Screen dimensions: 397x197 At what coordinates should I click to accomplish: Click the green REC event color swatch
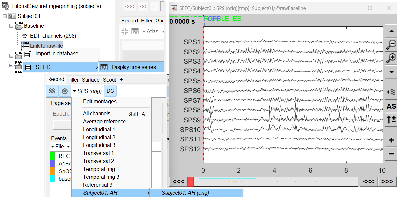point(53,156)
